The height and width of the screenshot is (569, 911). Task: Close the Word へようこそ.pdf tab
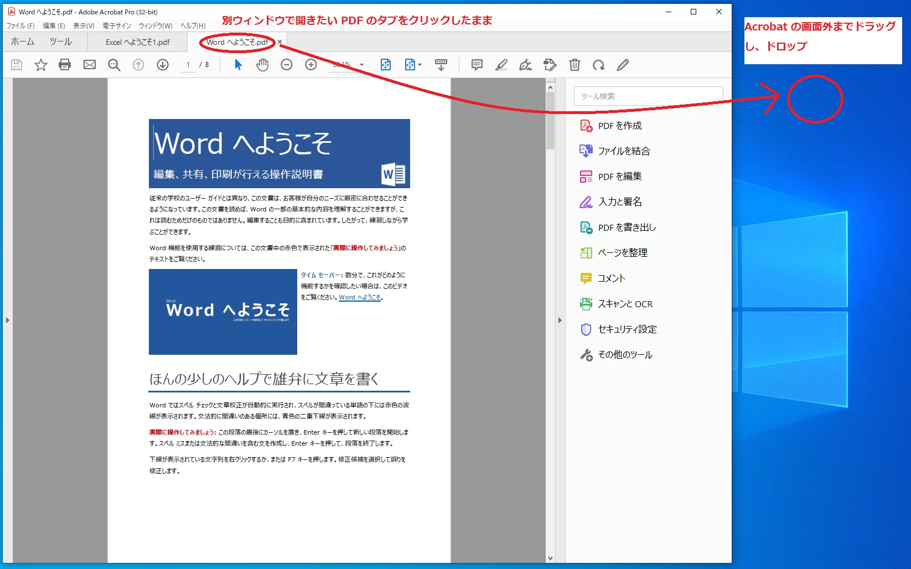tap(280, 42)
